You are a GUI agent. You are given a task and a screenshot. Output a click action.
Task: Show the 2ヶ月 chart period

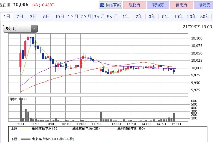point(86,17)
